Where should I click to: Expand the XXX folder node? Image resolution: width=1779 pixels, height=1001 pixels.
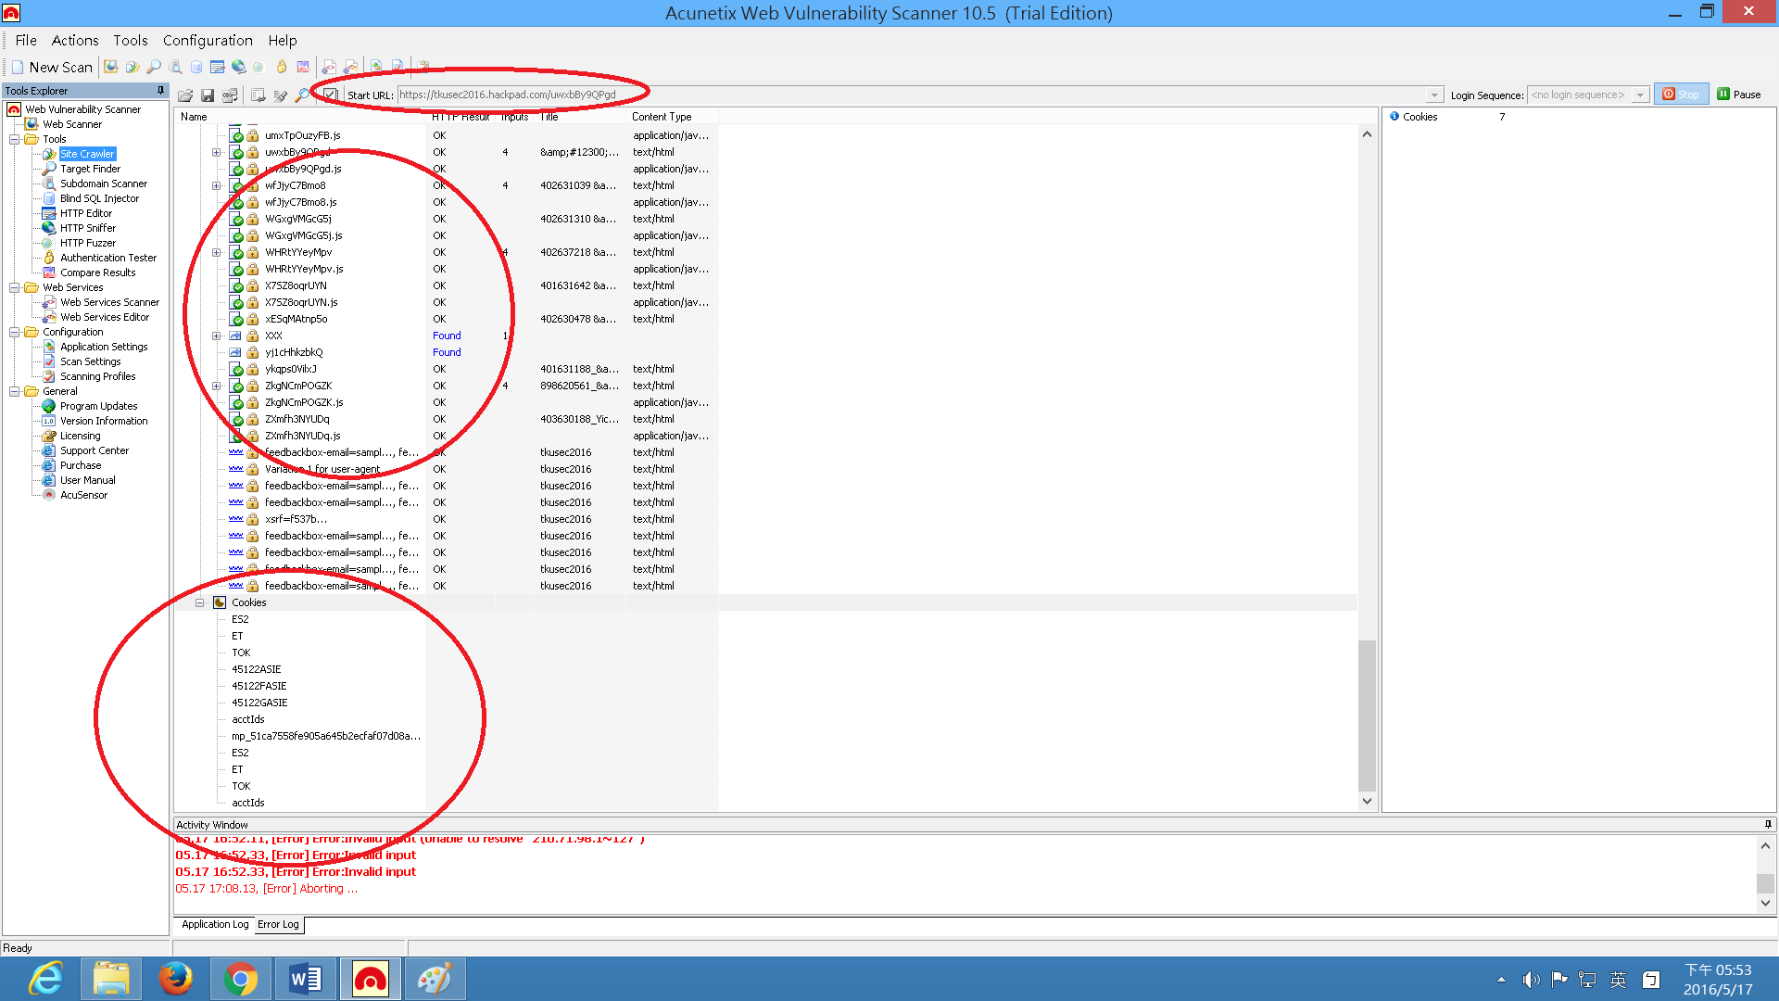pyautogui.click(x=216, y=336)
